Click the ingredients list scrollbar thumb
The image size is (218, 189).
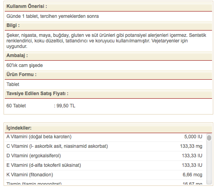[x=209, y=138]
